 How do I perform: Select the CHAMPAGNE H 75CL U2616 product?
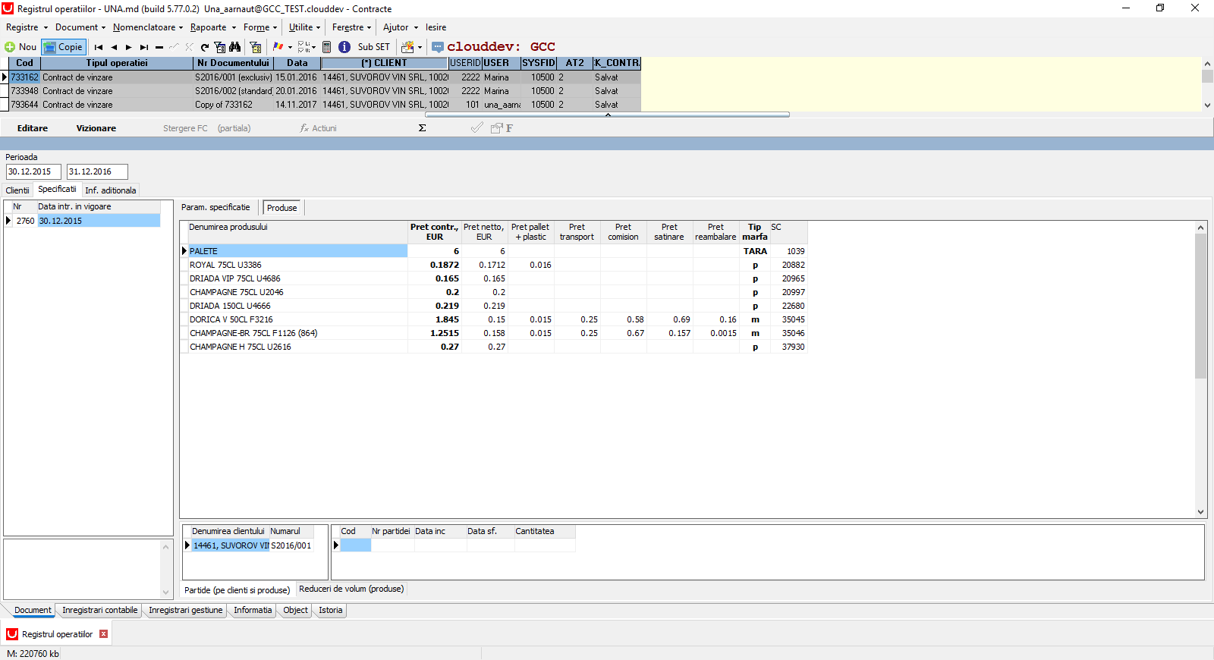pos(493,347)
